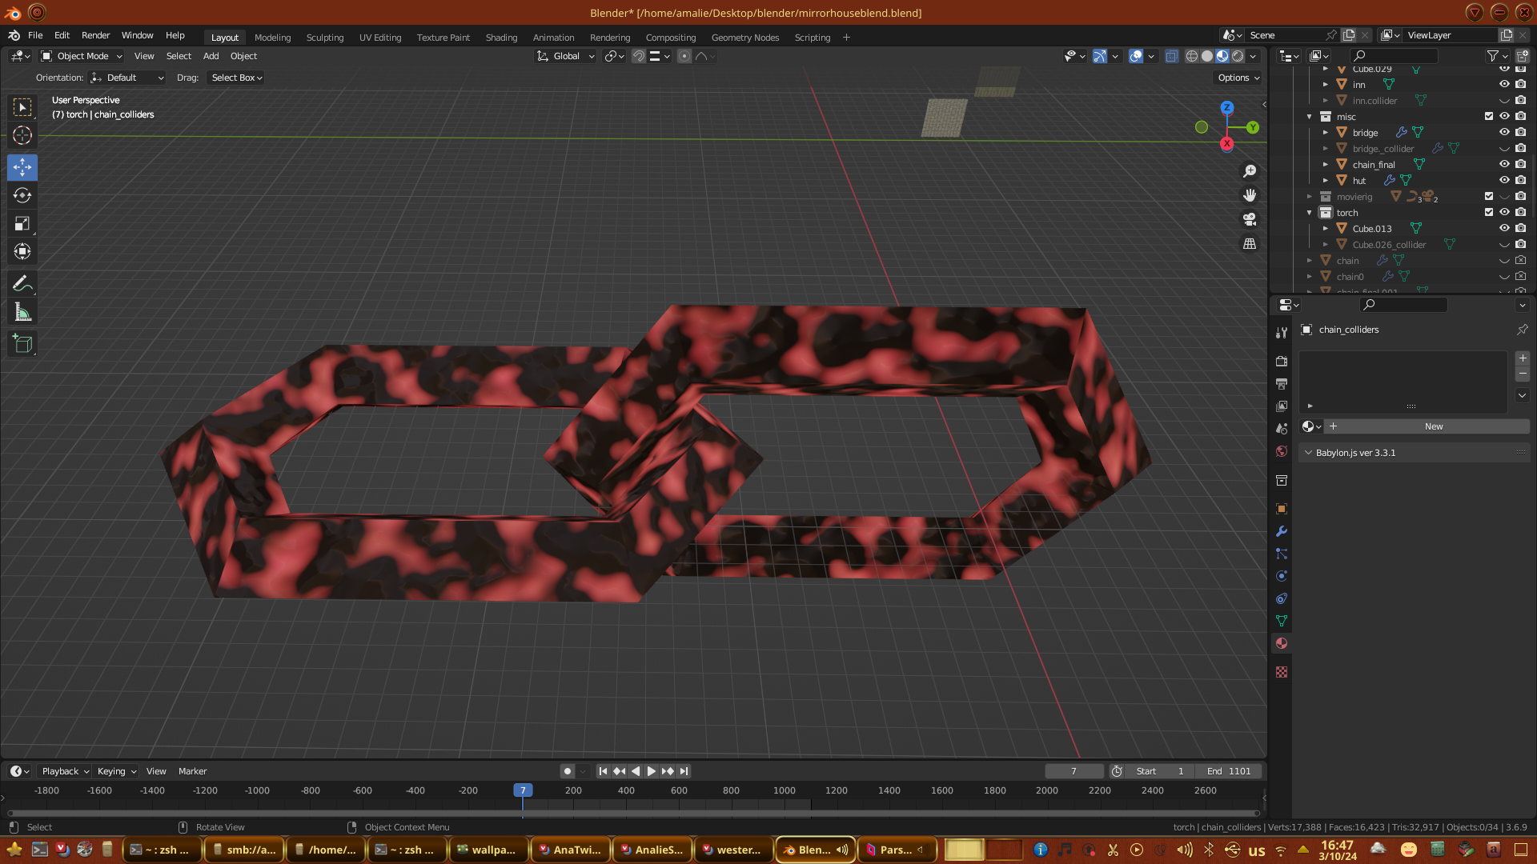The height and width of the screenshot is (864, 1537).
Task: Uncheck the misc collection exclude checkbox
Action: coord(1489,117)
